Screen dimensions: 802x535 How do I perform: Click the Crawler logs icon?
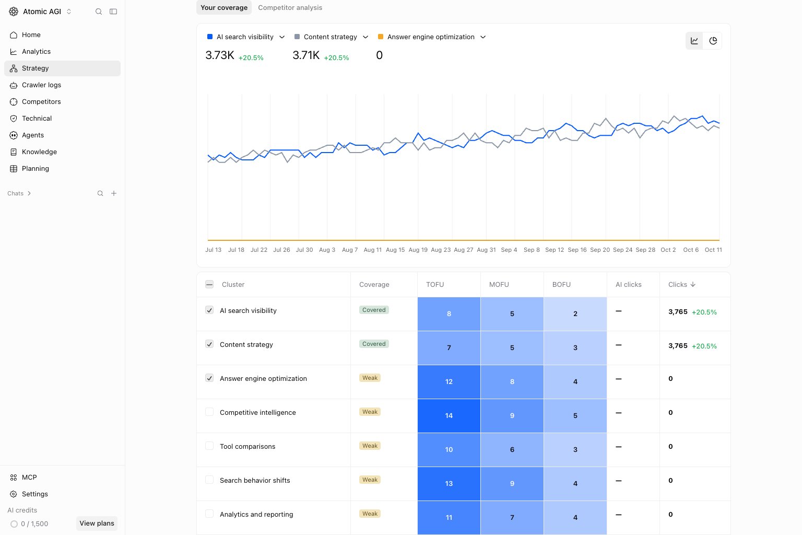(14, 85)
